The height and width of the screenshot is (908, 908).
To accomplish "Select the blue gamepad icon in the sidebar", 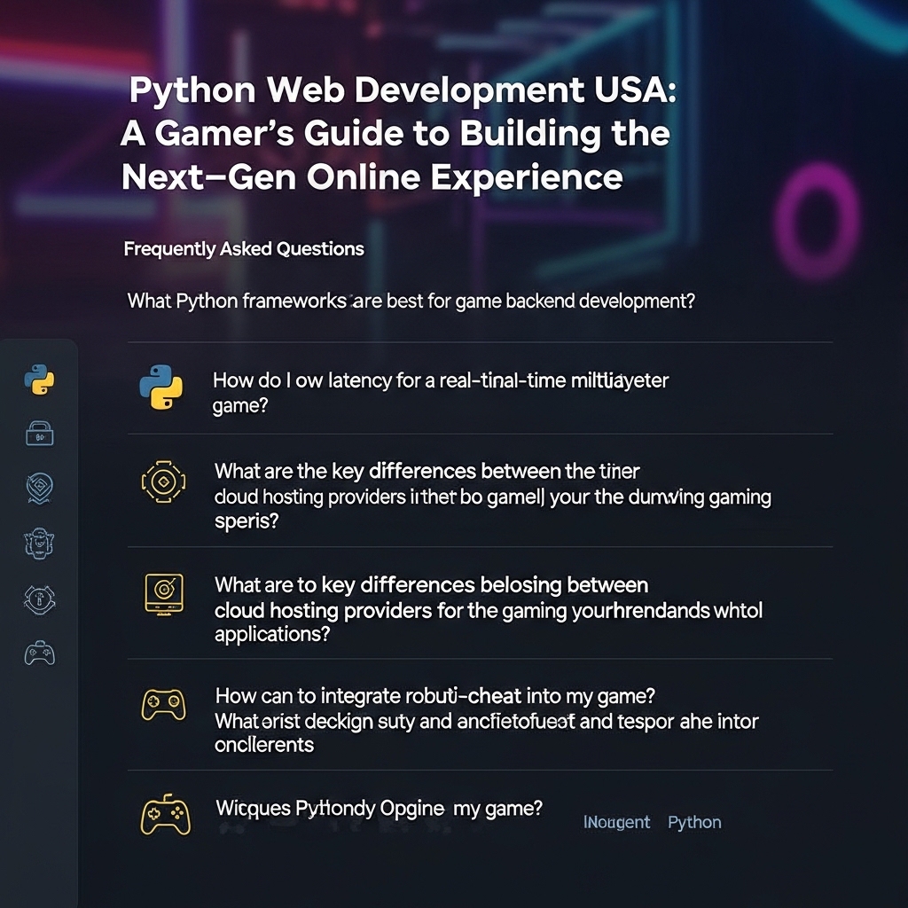I will [x=39, y=654].
